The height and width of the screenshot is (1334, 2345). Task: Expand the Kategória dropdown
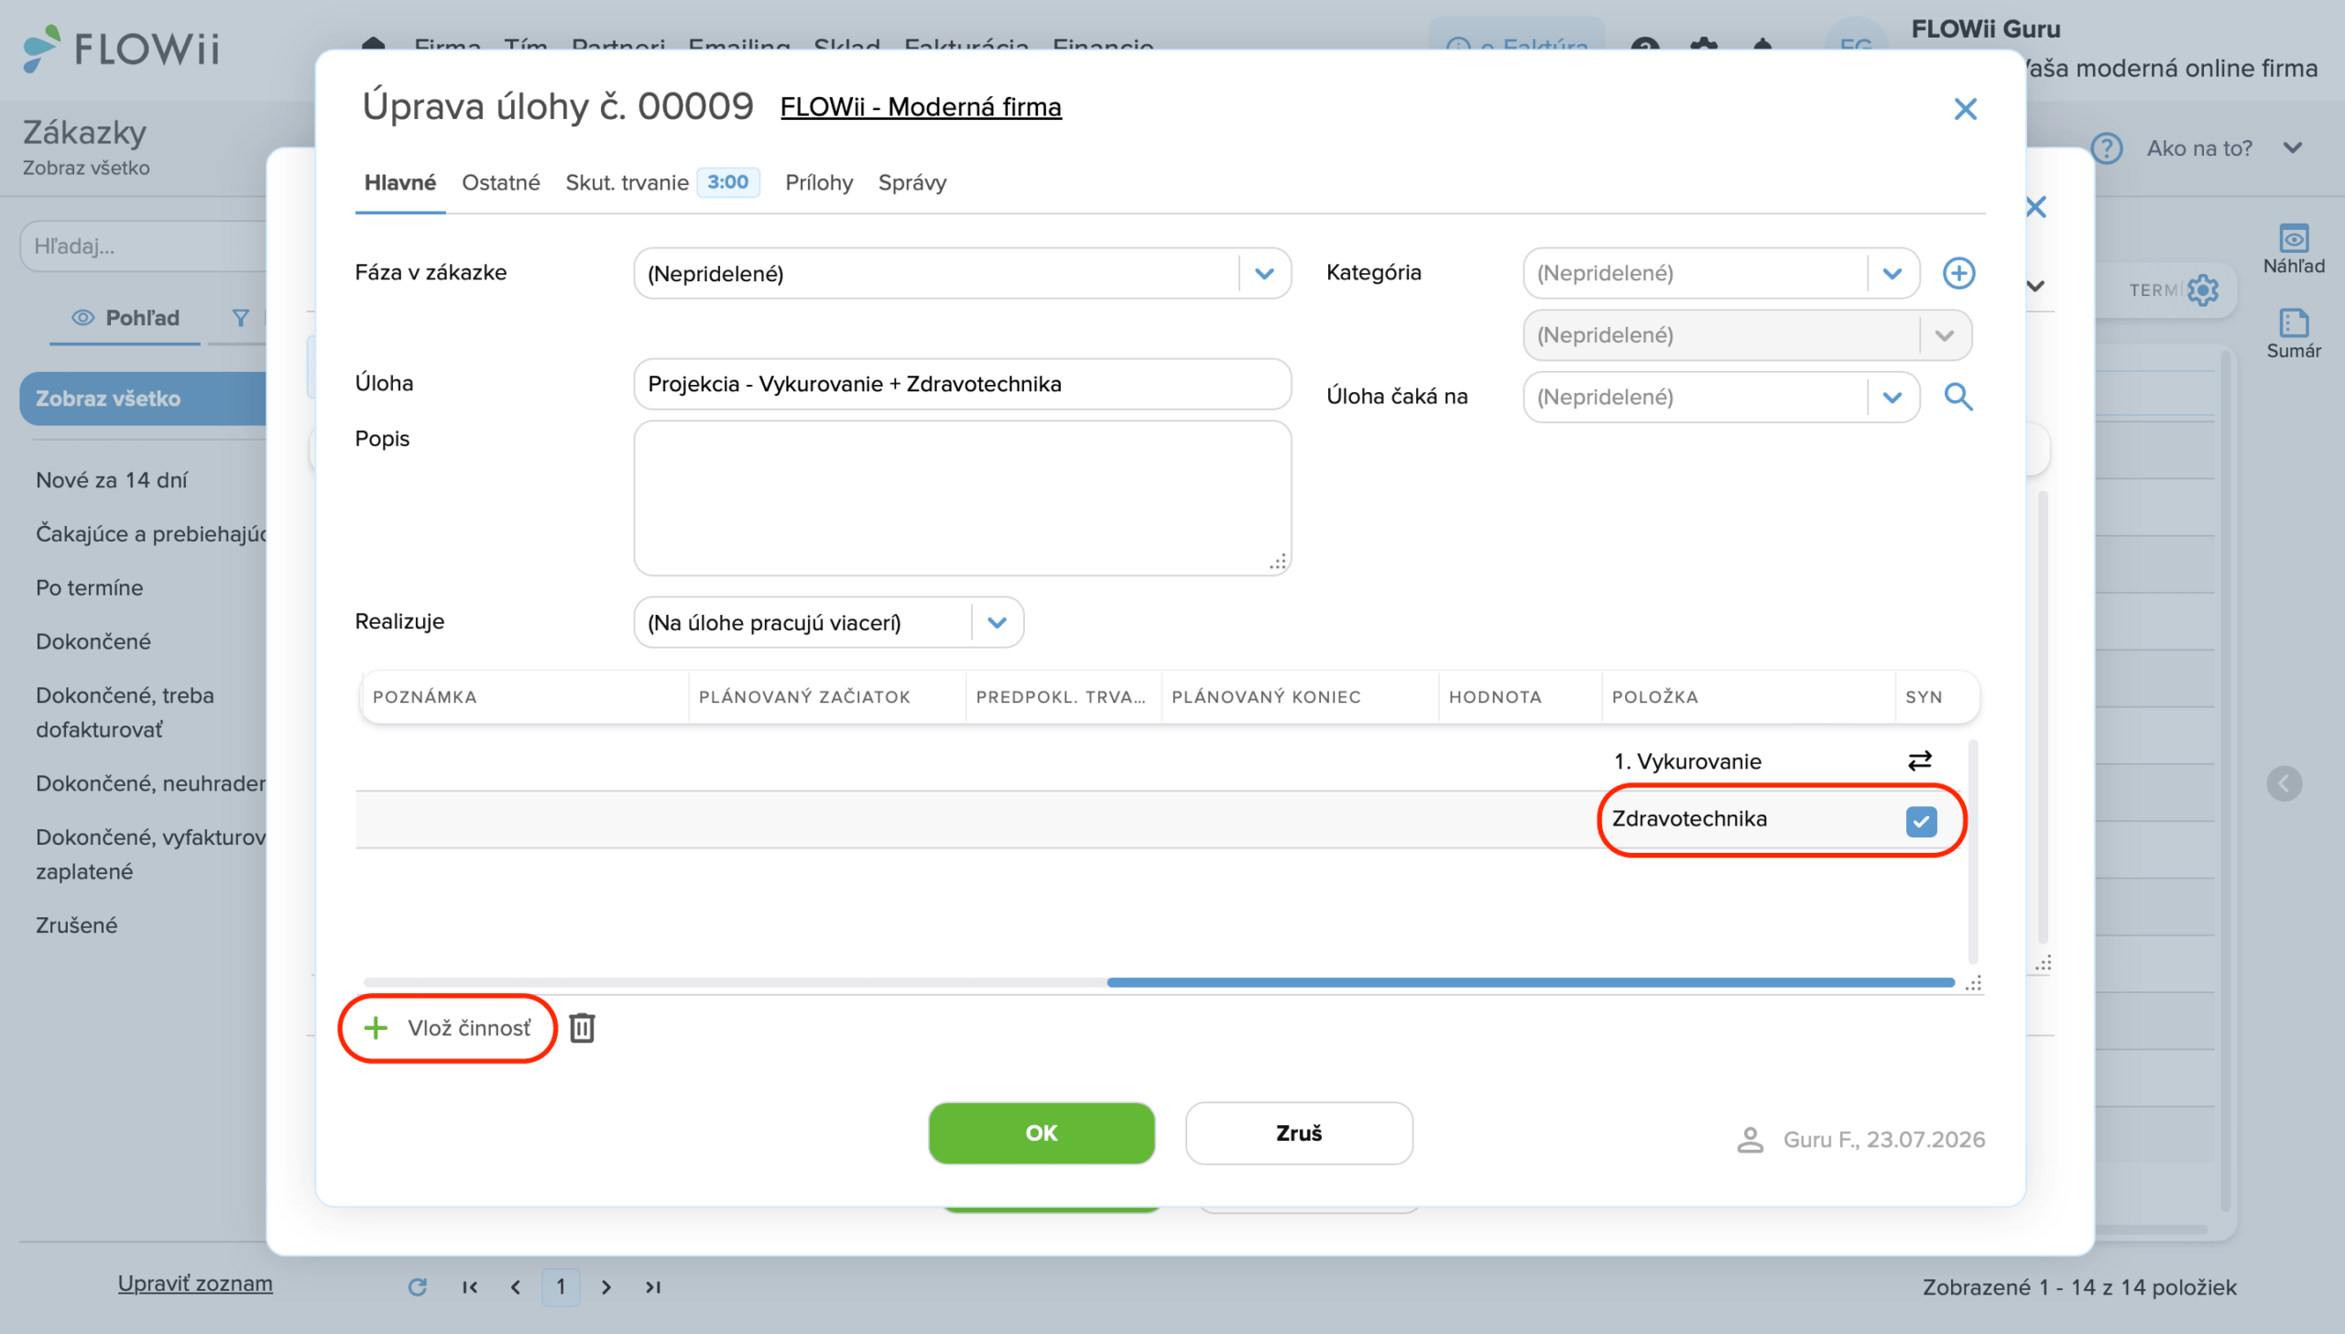[x=1892, y=273]
